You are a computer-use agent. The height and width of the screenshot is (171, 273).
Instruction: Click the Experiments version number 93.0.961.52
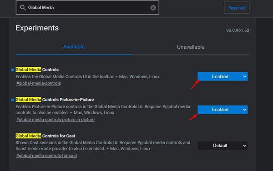click(x=238, y=30)
